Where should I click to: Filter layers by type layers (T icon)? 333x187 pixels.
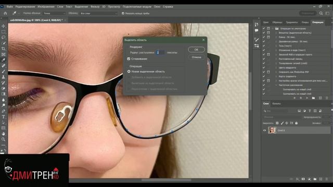(310, 111)
